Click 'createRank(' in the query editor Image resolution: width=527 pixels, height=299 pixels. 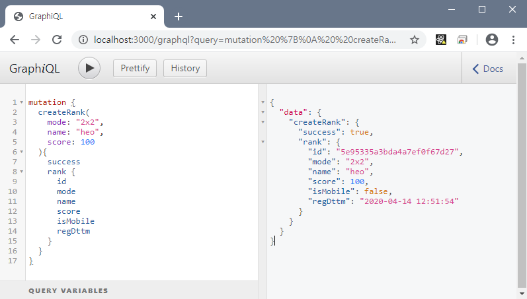(64, 112)
